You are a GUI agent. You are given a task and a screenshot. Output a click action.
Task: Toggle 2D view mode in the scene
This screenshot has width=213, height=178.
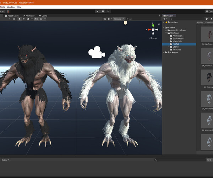coord(14,19)
